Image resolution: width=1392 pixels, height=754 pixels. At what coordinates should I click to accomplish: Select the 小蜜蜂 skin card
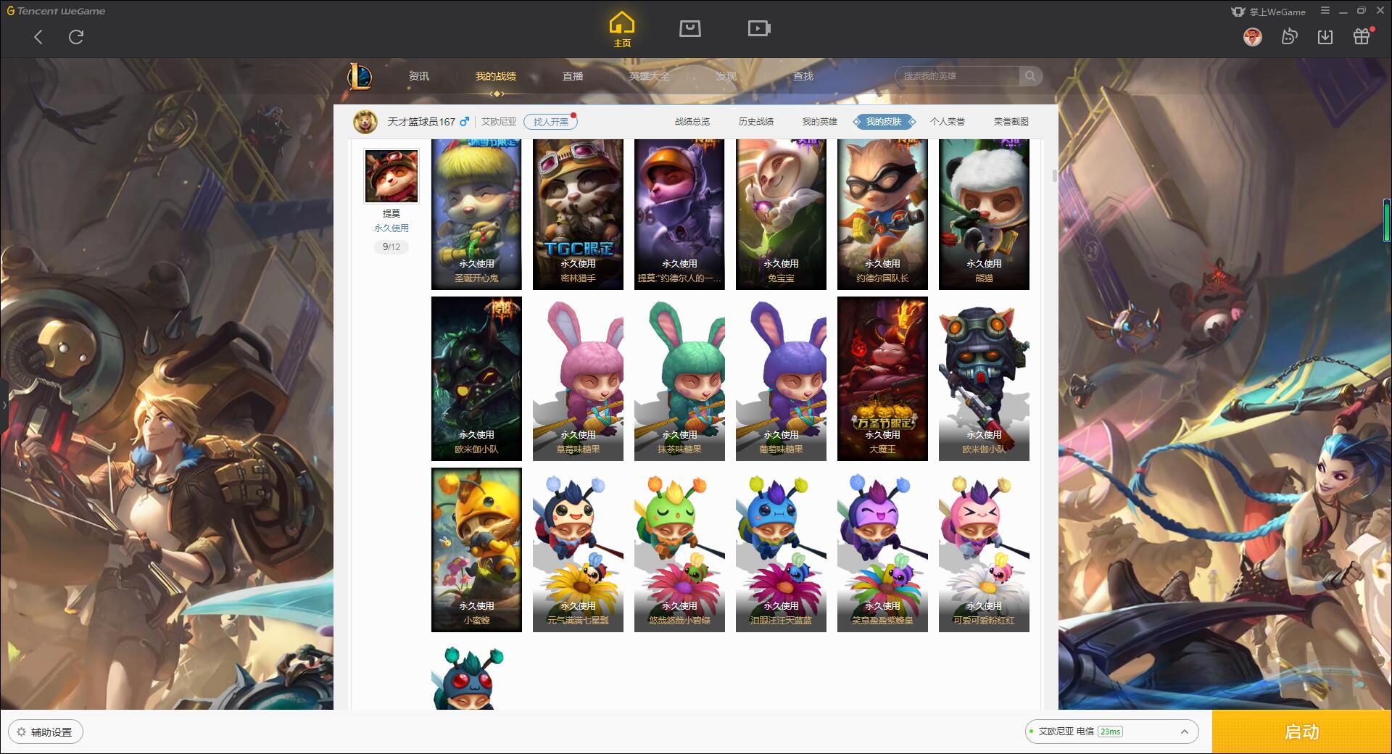(476, 550)
